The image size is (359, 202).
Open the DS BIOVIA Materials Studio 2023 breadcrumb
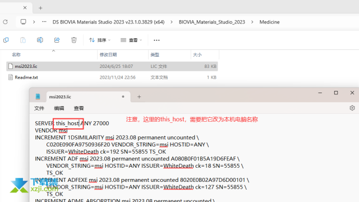108,22
